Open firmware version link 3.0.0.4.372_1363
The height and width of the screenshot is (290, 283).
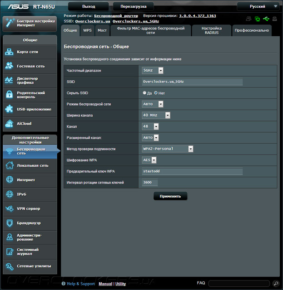tap(198, 16)
